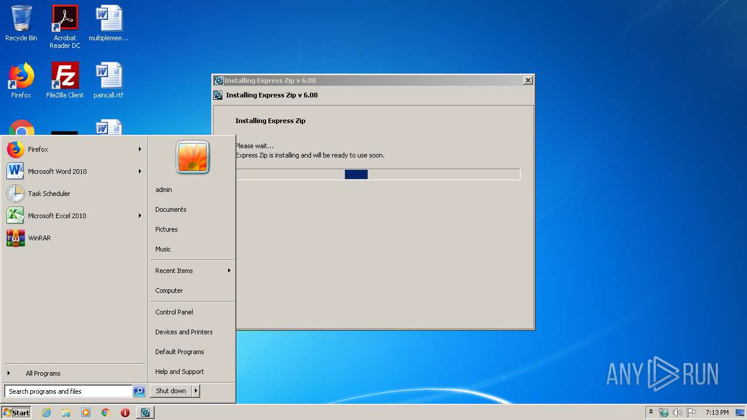Click the Express Zip installer taskbar button
This screenshot has height=420, width=747.
tap(145, 412)
